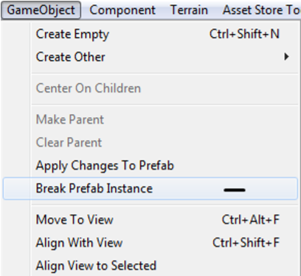Click the grayed Center On Children entry
The height and width of the screenshot is (276, 301).
pyautogui.click(x=150, y=88)
